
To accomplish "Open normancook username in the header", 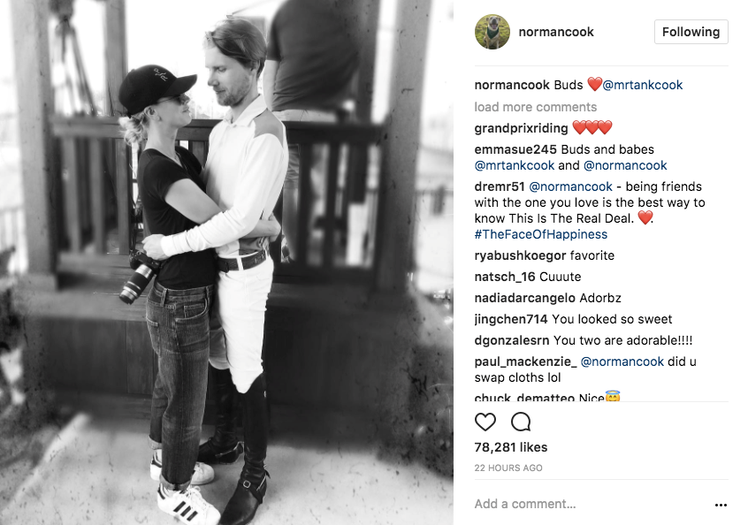I will click(x=556, y=32).
